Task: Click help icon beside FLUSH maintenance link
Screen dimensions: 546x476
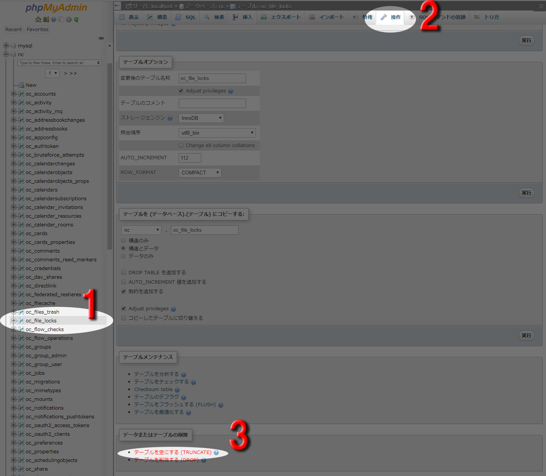Action: click(x=221, y=405)
